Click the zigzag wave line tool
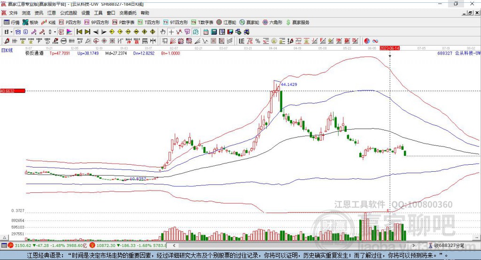 pos(205,41)
